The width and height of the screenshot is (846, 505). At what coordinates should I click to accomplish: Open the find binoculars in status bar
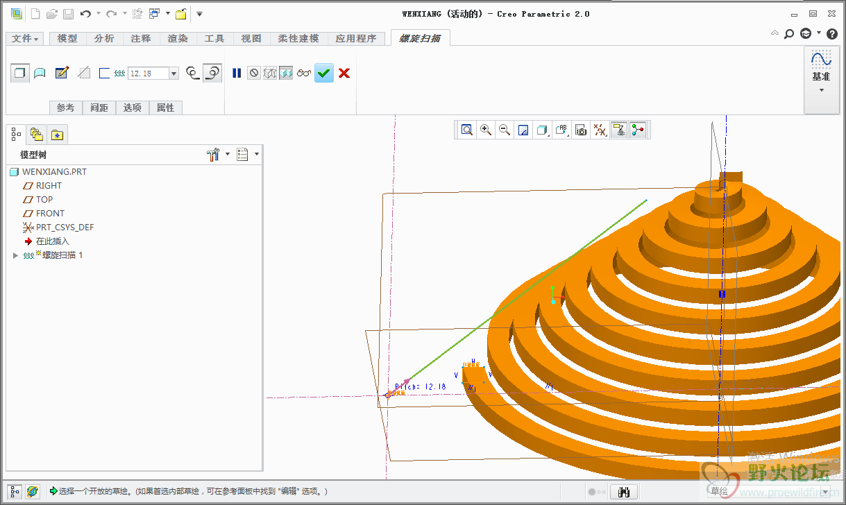pyautogui.click(x=623, y=492)
